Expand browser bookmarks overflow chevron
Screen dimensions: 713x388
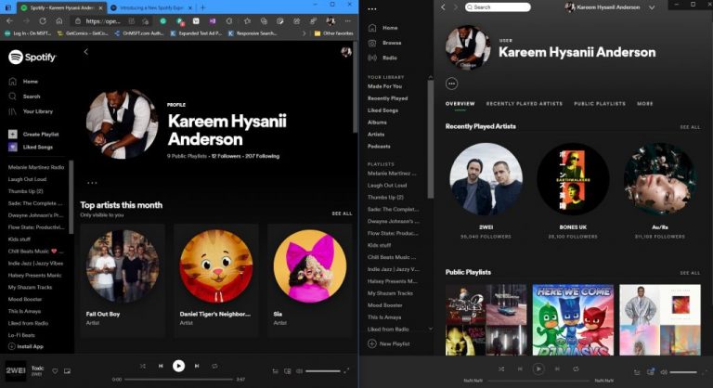coord(304,33)
